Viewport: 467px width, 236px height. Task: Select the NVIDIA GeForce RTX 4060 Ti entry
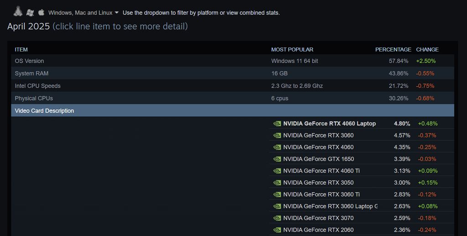(x=321, y=171)
